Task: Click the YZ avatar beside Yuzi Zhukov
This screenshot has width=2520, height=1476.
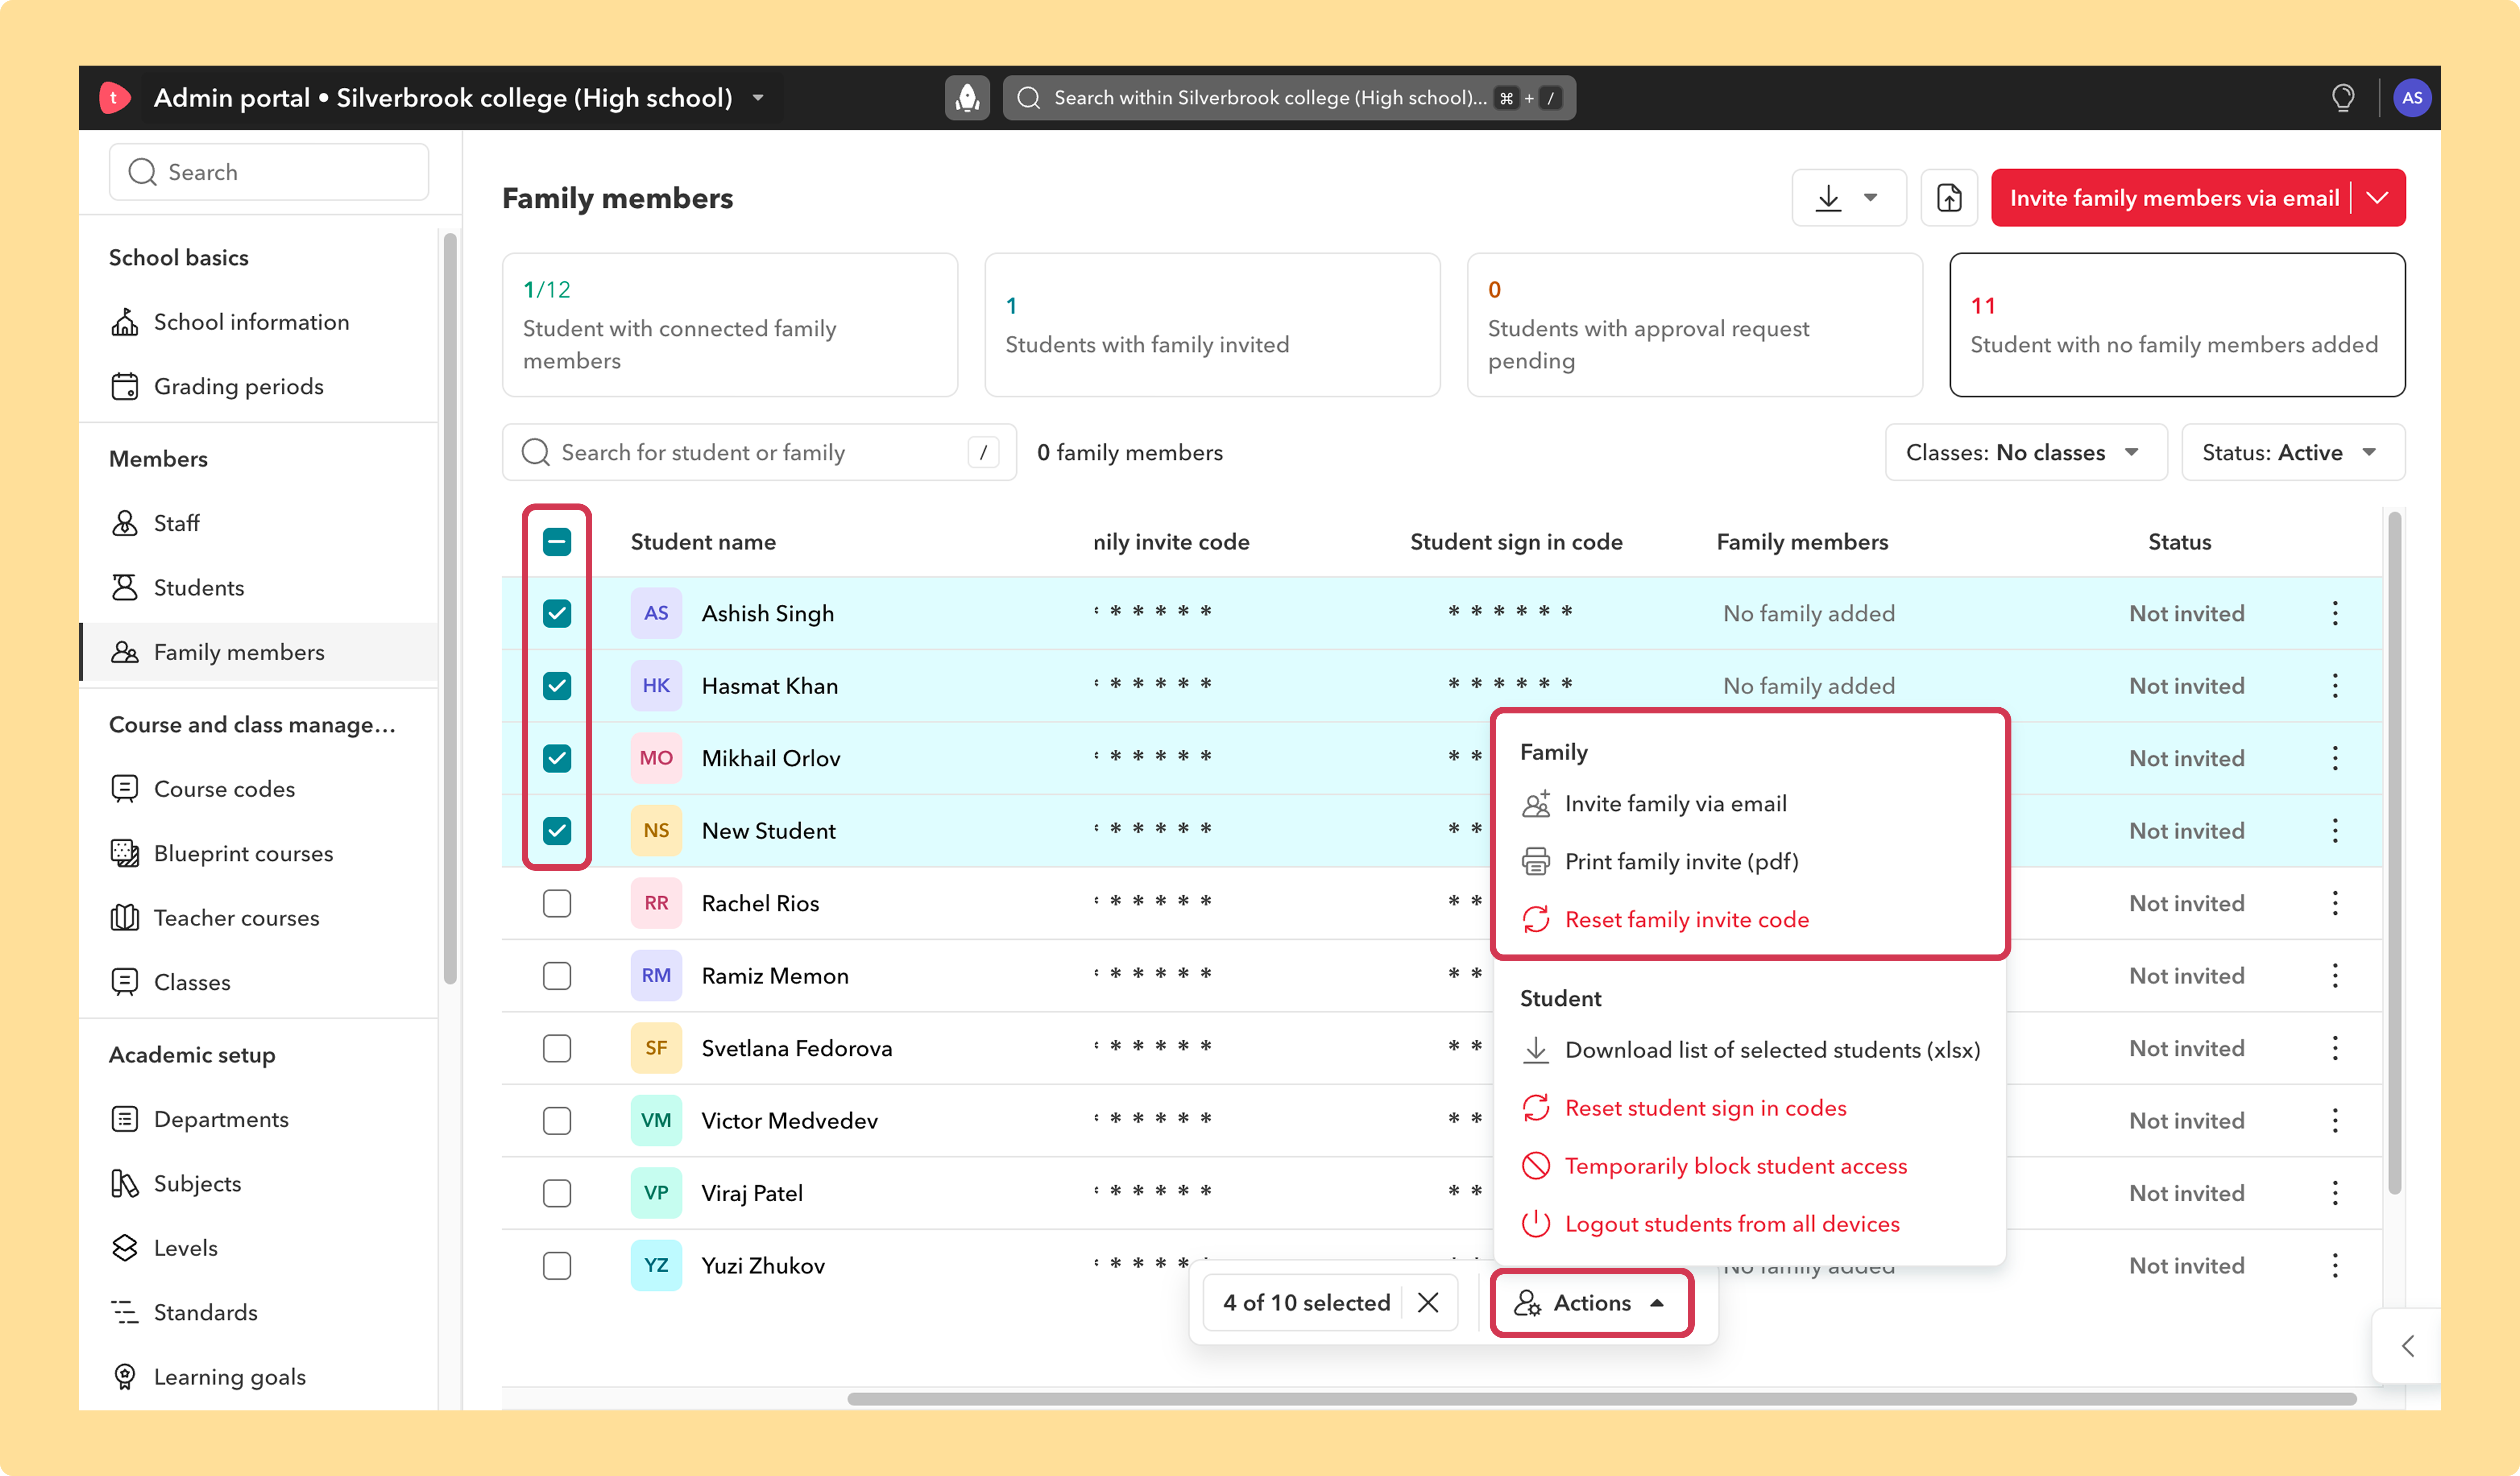Action: pyautogui.click(x=656, y=1265)
